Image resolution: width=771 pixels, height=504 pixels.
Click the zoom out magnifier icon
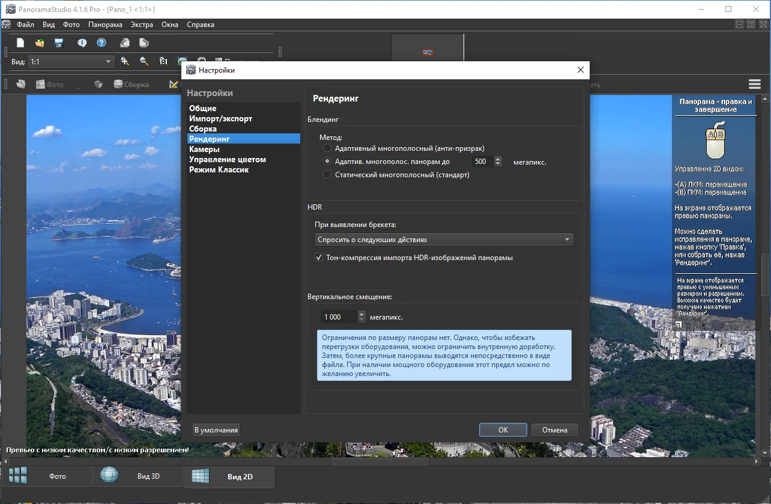(144, 61)
